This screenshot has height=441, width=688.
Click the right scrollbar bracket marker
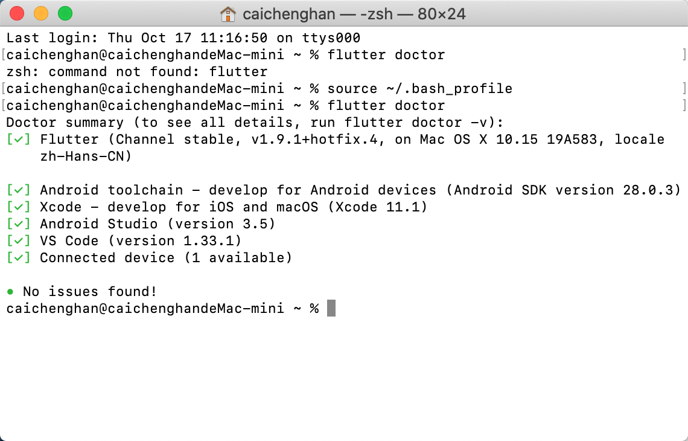683,54
